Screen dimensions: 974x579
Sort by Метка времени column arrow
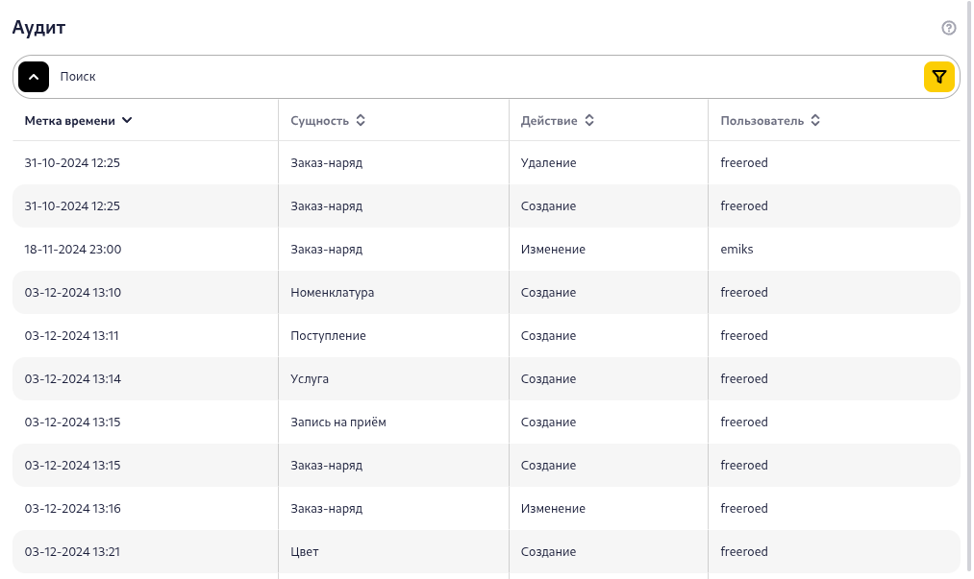(127, 121)
